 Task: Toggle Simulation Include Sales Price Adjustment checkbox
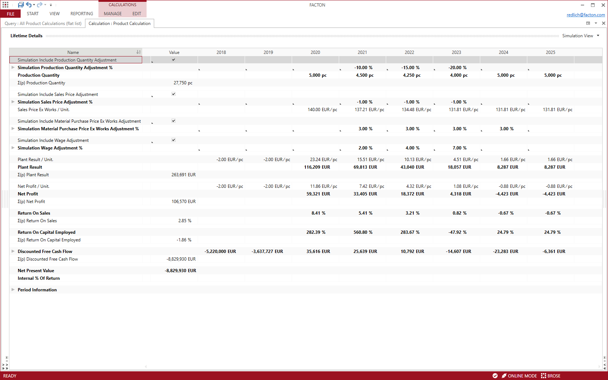[174, 94]
